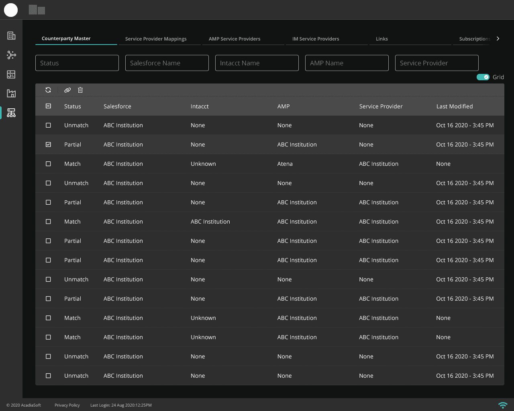Switch to AMP Service Providers tab
The width and height of the screenshot is (514, 411).
(235, 39)
